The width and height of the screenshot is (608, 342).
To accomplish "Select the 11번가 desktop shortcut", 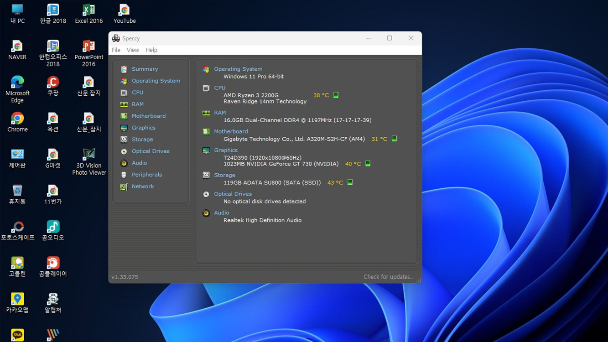I will pyautogui.click(x=53, y=195).
